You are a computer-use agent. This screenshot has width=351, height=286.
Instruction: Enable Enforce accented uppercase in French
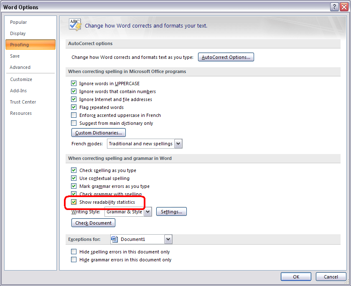coord(74,115)
